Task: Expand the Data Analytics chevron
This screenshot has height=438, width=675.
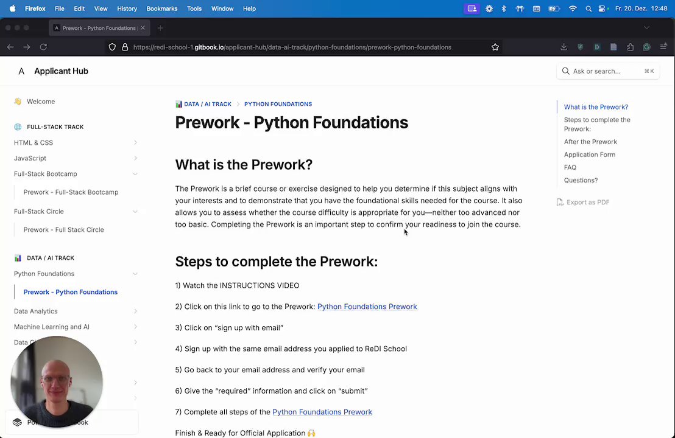Action: (135, 311)
